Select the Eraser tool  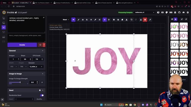coord(83,20)
